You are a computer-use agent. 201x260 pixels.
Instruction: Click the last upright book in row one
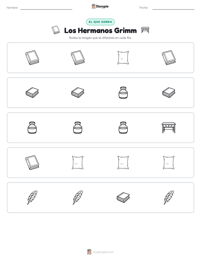click(x=169, y=57)
